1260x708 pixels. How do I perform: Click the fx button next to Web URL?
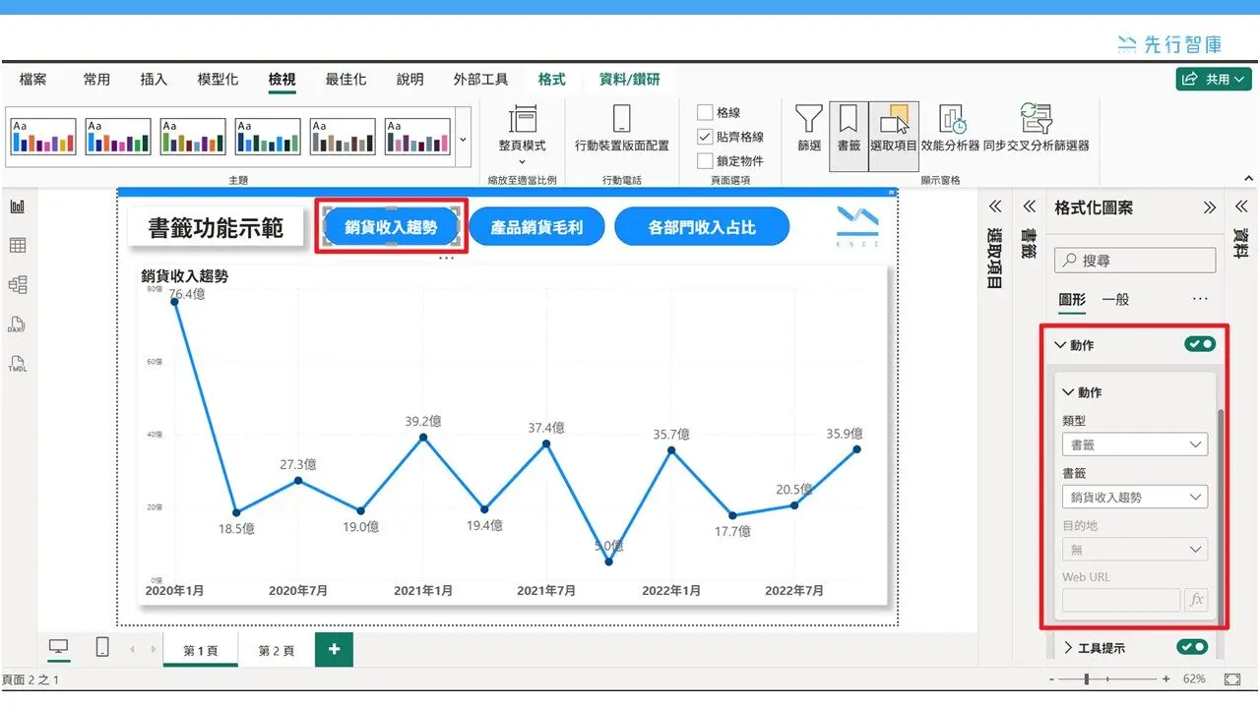coord(1196,600)
